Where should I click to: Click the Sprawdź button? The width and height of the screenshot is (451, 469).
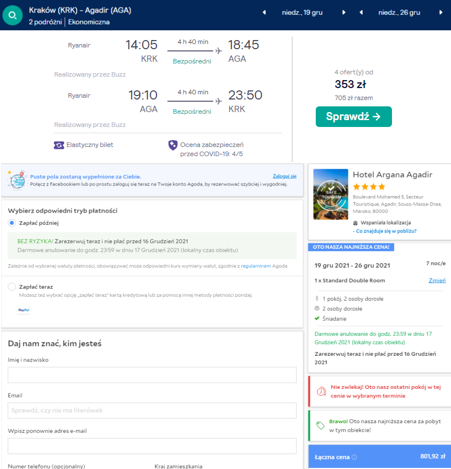(354, 117)
